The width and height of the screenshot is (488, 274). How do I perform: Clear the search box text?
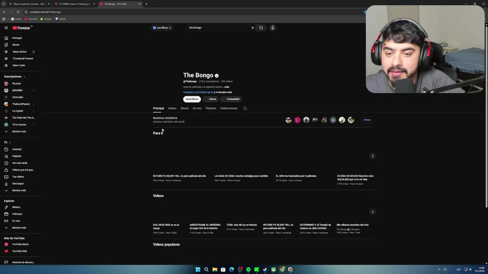pos(252,28)
